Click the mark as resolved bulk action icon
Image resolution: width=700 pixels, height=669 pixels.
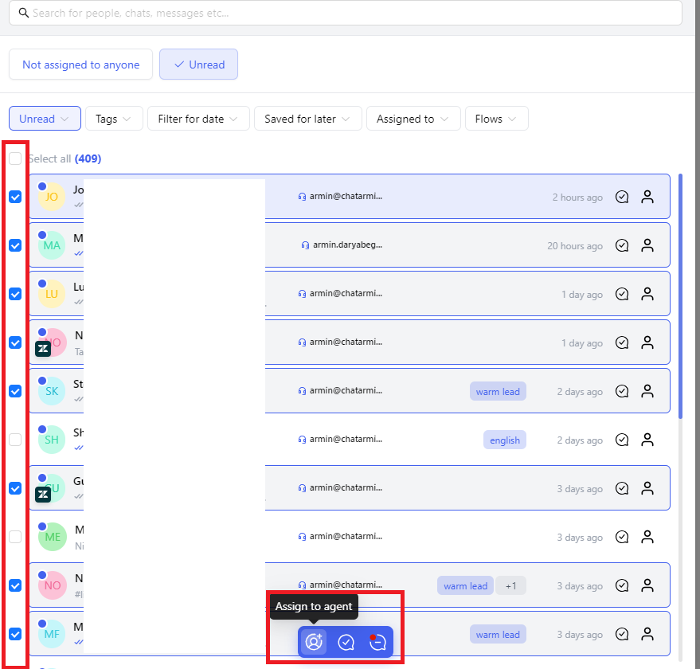click(346, 642)
